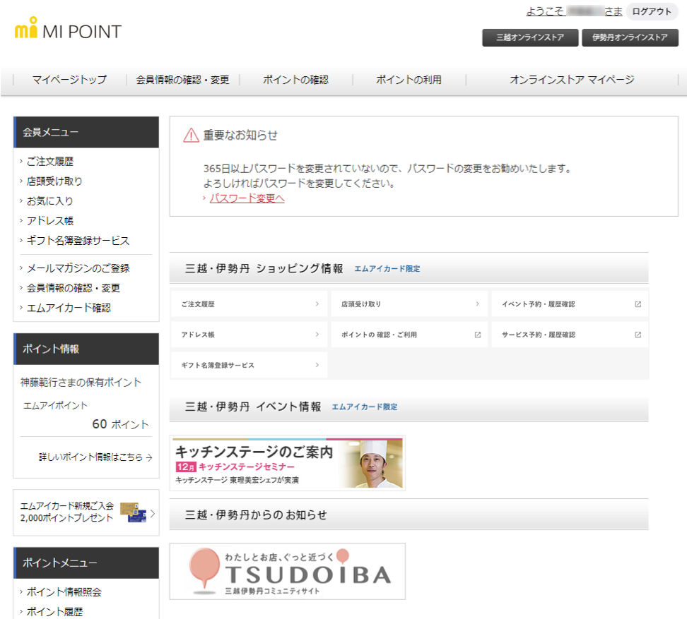Click the ポイントの確認・ご利用 tile
The image size is (687, 619).
(x=409, y=335)
